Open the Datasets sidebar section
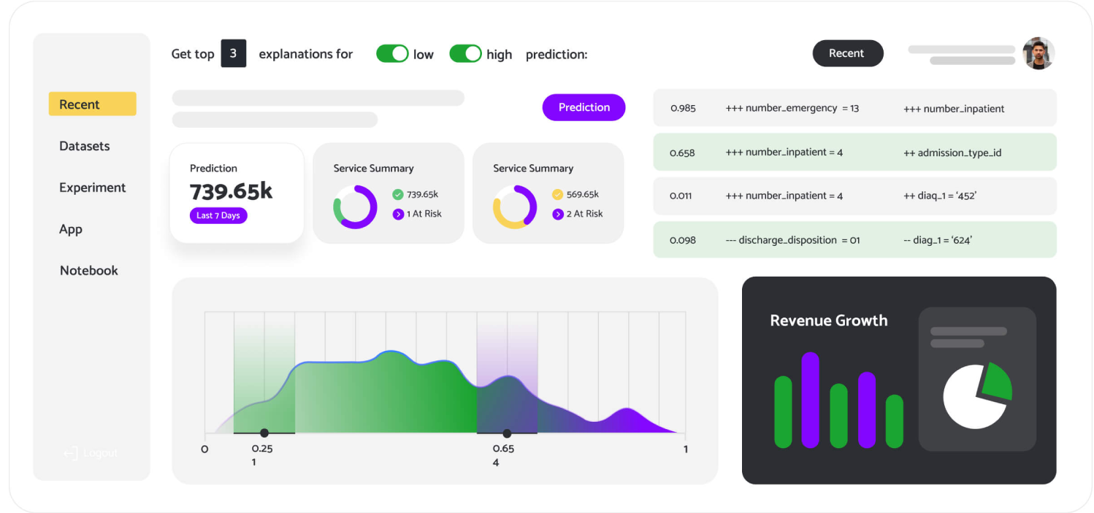 (x=85, y=146)
